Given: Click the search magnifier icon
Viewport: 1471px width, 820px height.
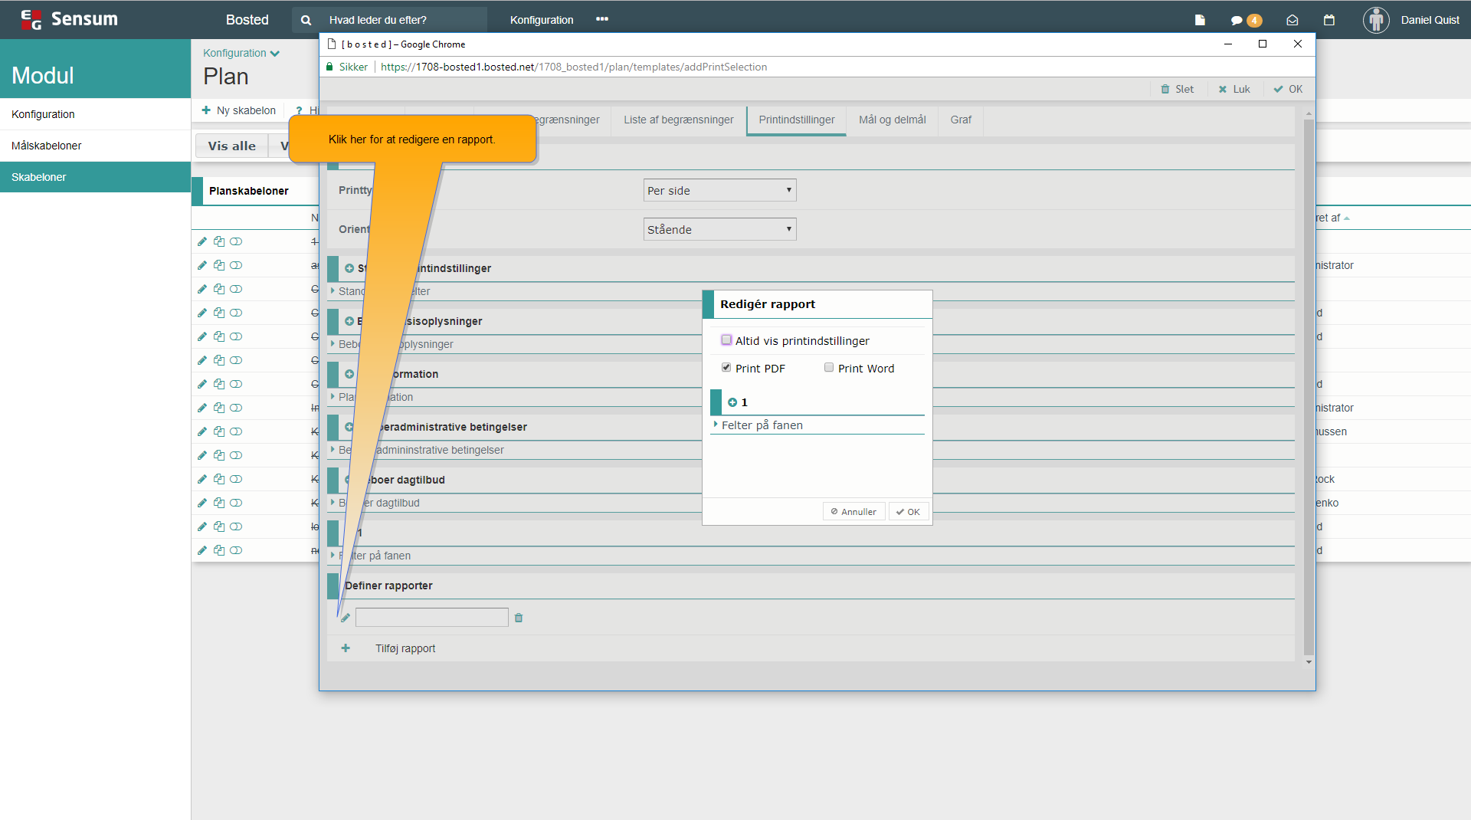Looking at the screenshot, I should coord(306,21).
